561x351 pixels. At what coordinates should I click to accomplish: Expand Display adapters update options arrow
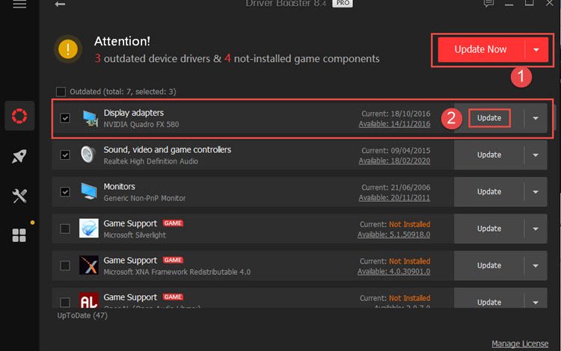click(x=536, y=118)
